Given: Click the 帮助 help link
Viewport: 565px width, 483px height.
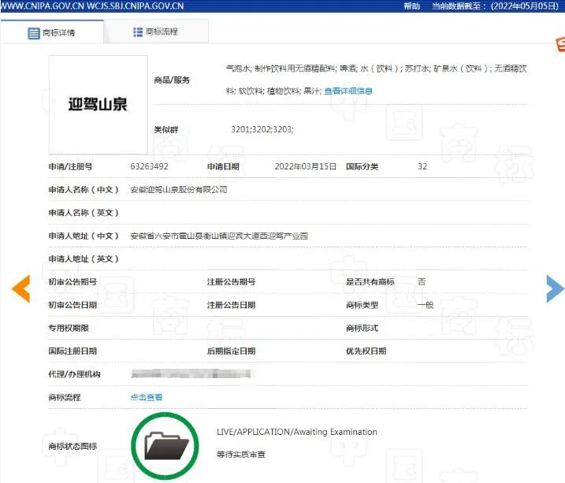Looking at the screenshot, I should click(411, 6).
